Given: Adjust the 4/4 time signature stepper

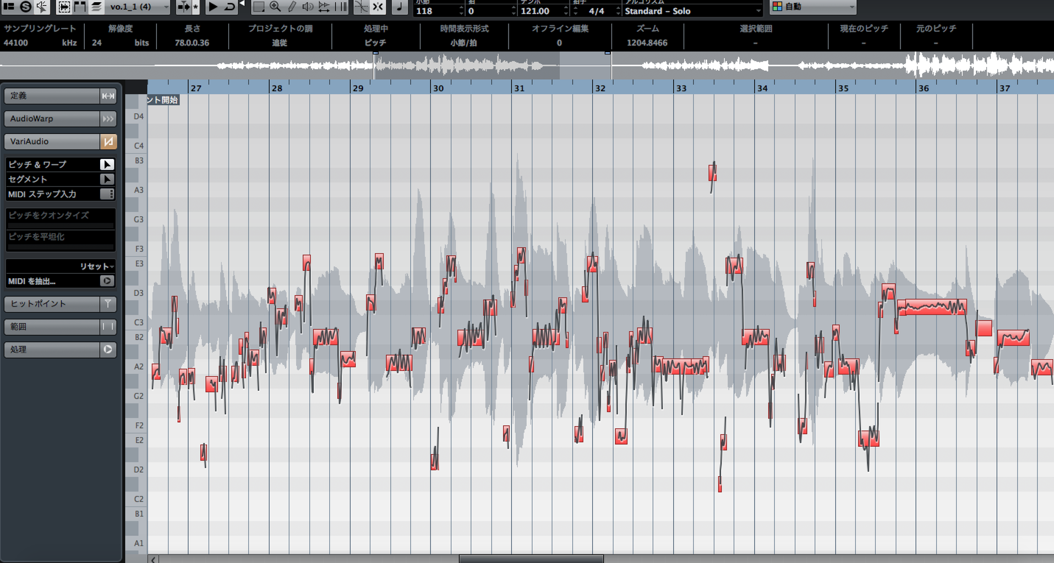Looking at the screenshot, I should (x=618, y=11).
